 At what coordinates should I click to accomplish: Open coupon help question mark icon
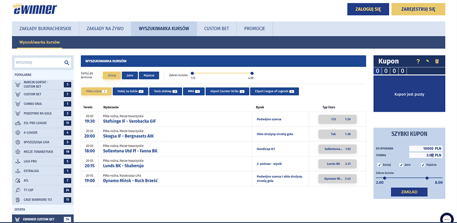(418, 62)
